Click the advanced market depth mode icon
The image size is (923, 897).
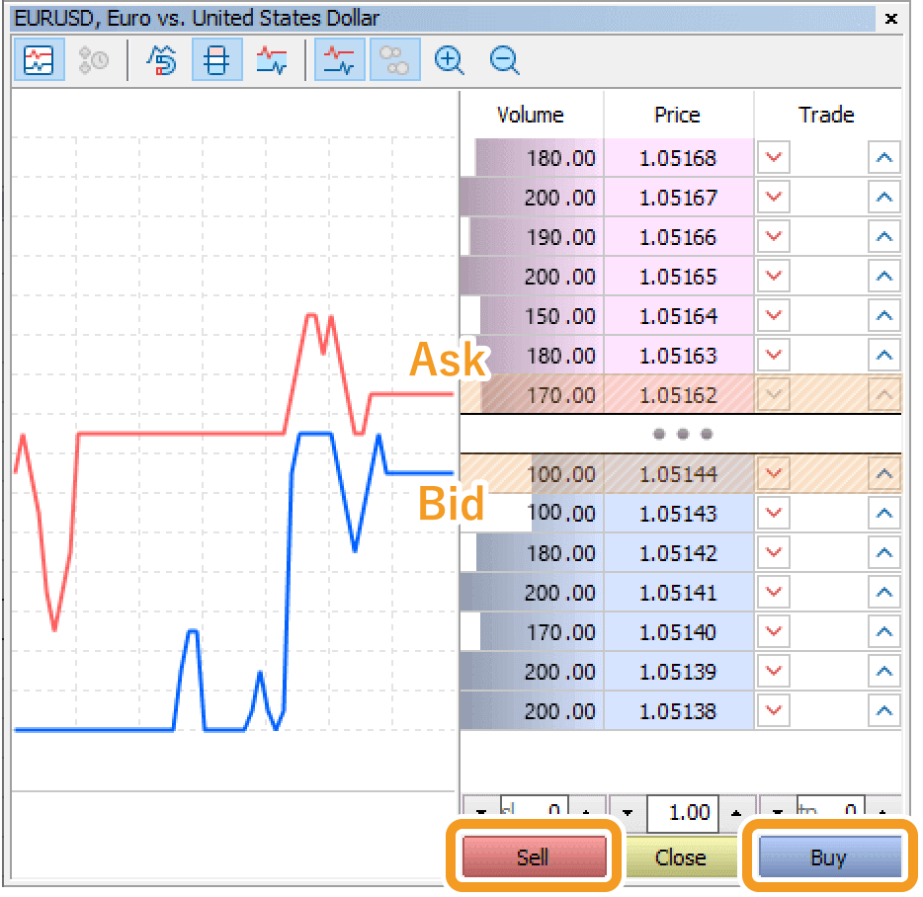[x=162, y=59]
